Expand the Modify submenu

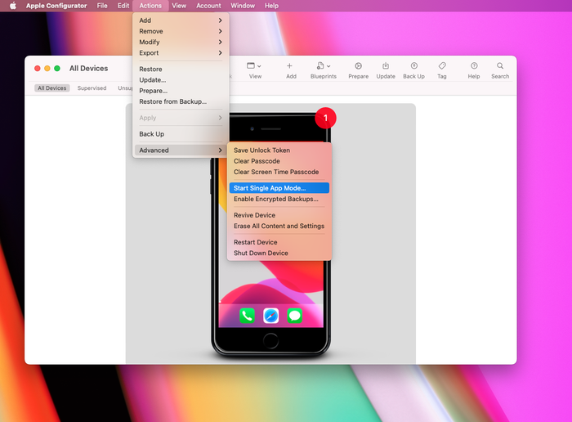[x=181, y=42]
